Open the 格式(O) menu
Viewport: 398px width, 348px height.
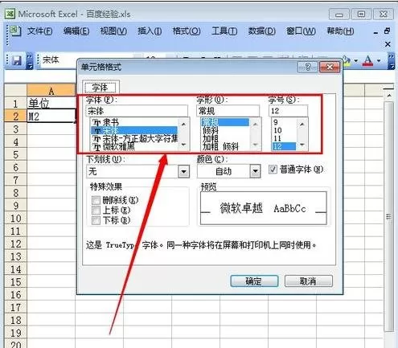187,31
